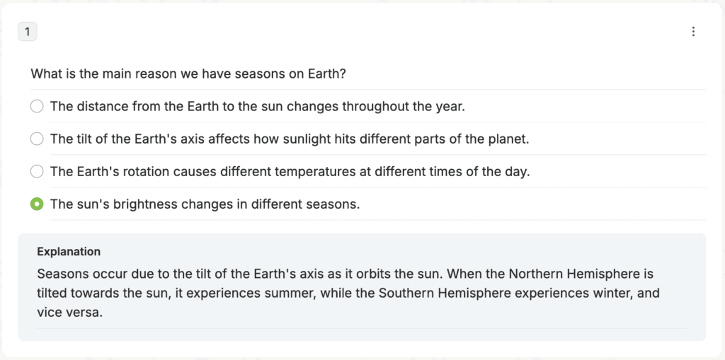The height and width of the screenshot is (360, 725).
Task: Pick the Earth's rotation radio button
Action: [x=37, y=171]
